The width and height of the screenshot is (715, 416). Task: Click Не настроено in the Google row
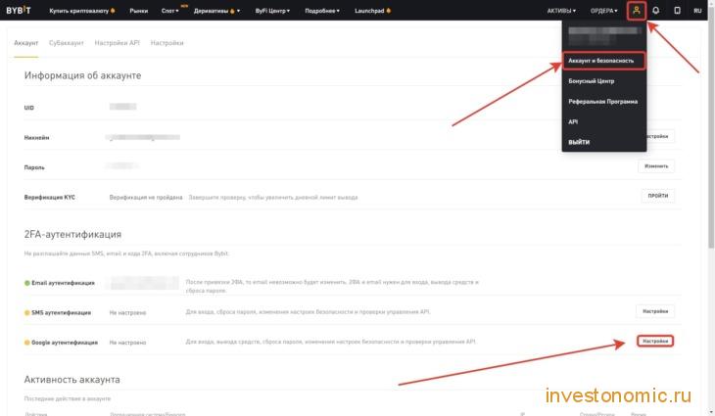pos(127,343)
